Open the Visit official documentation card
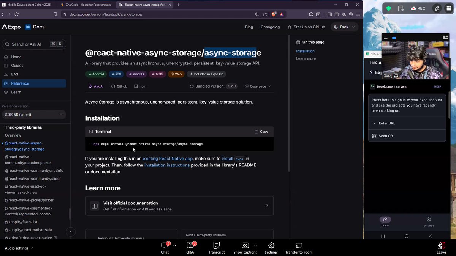Screen dimensions: 456x256 [179, 206]
